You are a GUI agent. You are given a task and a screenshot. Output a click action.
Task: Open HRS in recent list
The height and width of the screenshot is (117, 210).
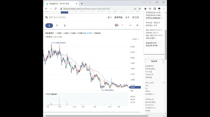point(147,86)
